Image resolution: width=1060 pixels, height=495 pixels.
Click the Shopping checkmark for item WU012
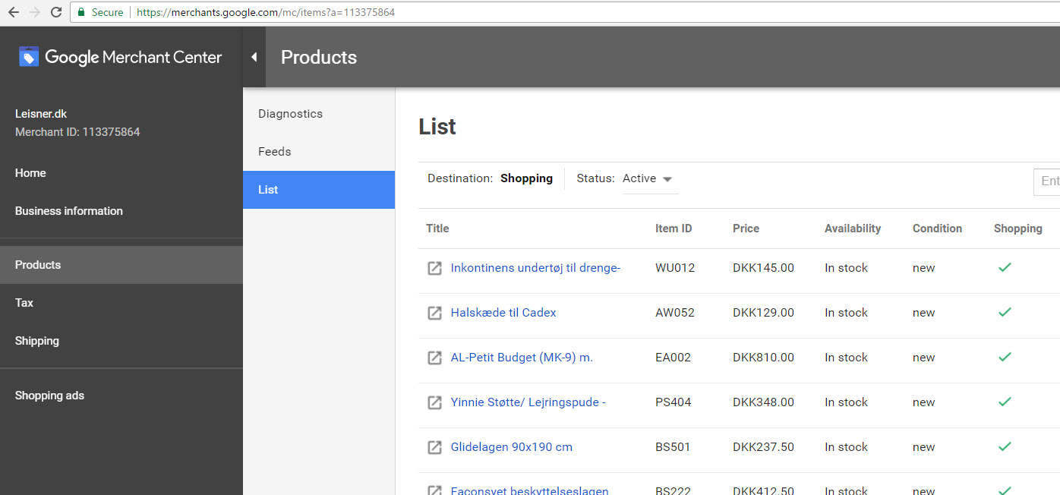coord(1005,267)
